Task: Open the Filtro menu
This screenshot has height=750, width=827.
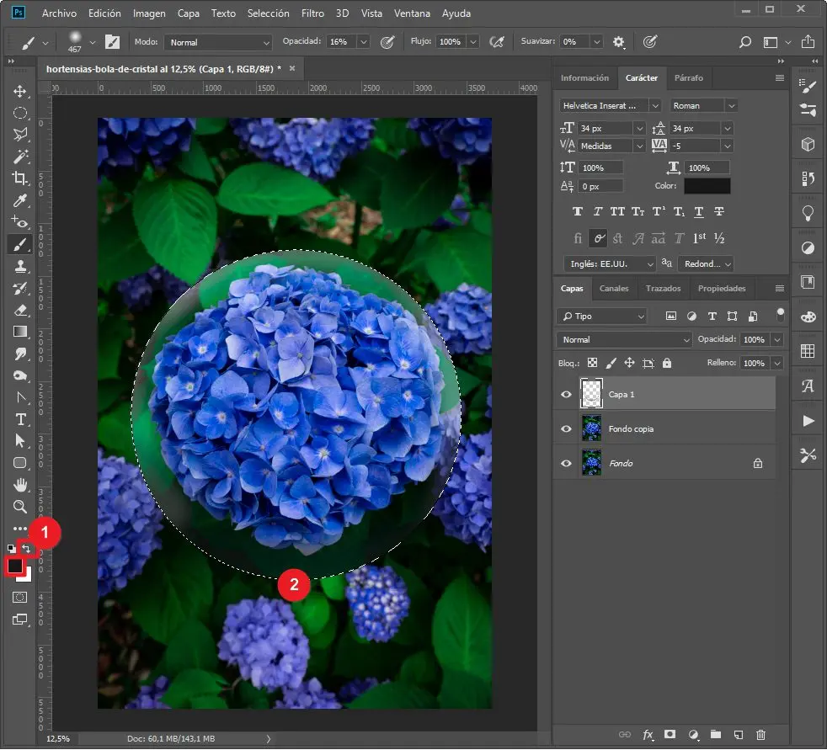Action: click(x=312, y=13)
